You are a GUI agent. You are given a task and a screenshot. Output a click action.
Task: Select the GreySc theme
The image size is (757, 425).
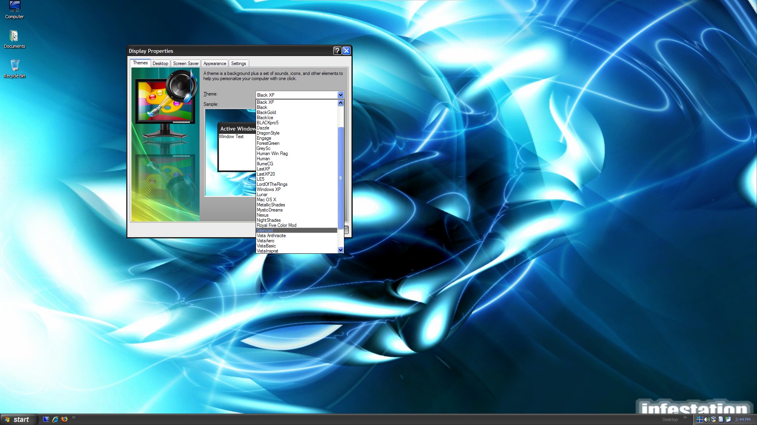pyautogui.click(x=297, y=148)
